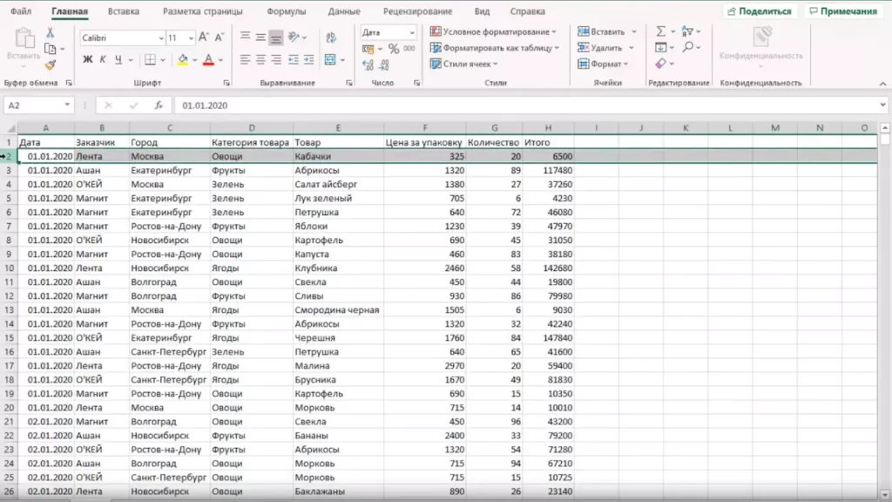Increase font size with larger A icon
This screenshot has height=502, width=892.
click(203, 37)
